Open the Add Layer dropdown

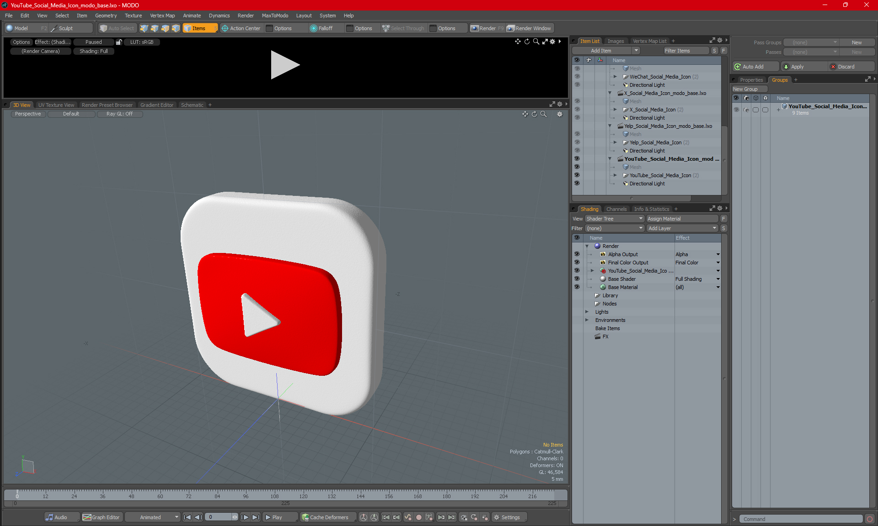point(682,228)
